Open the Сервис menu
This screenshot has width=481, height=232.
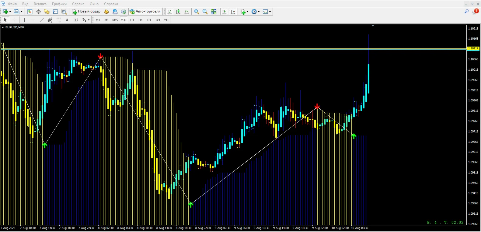78,4
